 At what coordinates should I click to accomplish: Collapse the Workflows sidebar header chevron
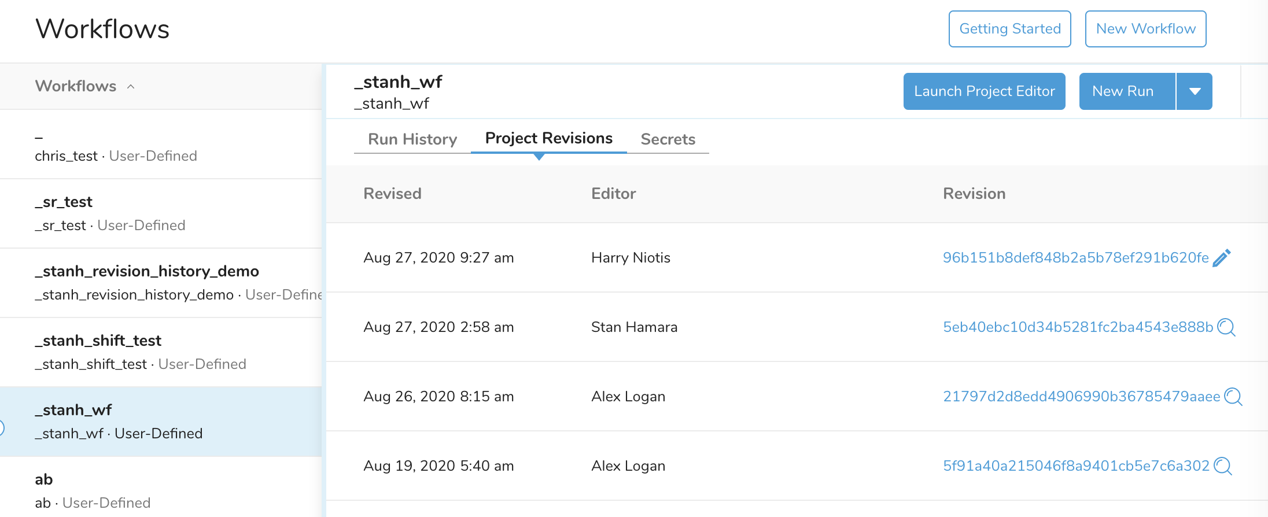131,87
